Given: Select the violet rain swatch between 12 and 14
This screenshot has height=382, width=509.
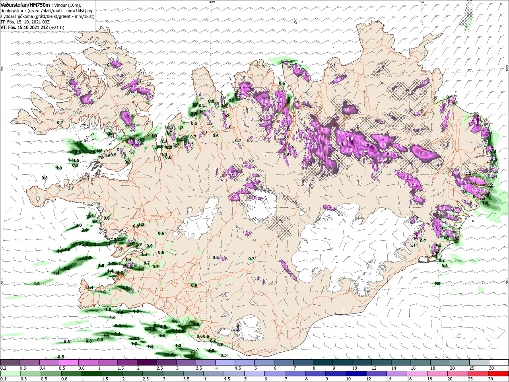Looking at the screenshot, I should pos(376,374).
